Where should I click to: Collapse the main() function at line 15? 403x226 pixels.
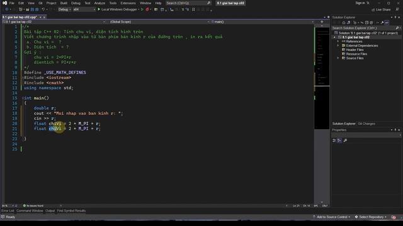point(23,98)
